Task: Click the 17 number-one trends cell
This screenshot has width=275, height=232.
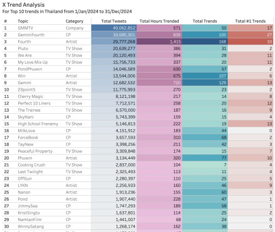Action: tap(250, 28)
